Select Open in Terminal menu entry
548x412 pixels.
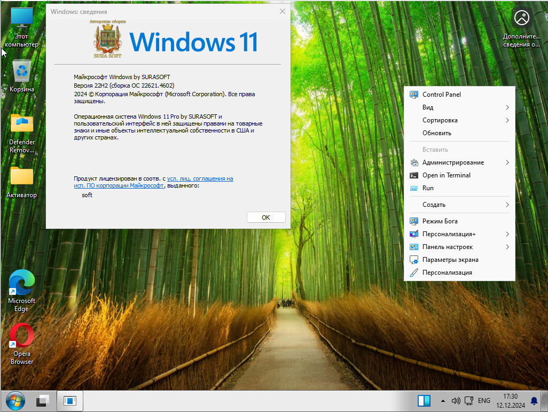pyautogui.click(x=459, y=175)
